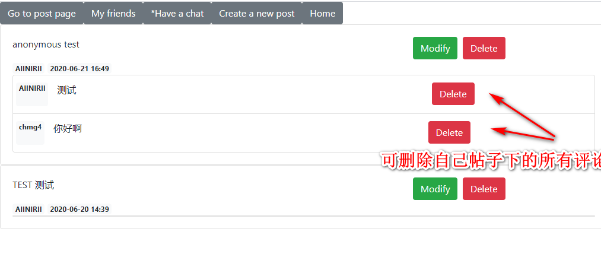The image size is (601, 257).
Task: Go to the Home tab
Action: (x=322, y=14)
